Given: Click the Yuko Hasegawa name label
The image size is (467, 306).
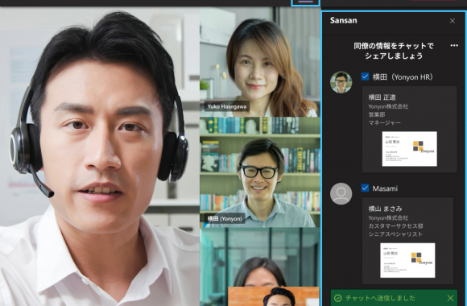Looking at the screenshot, I should click(227, 106).
